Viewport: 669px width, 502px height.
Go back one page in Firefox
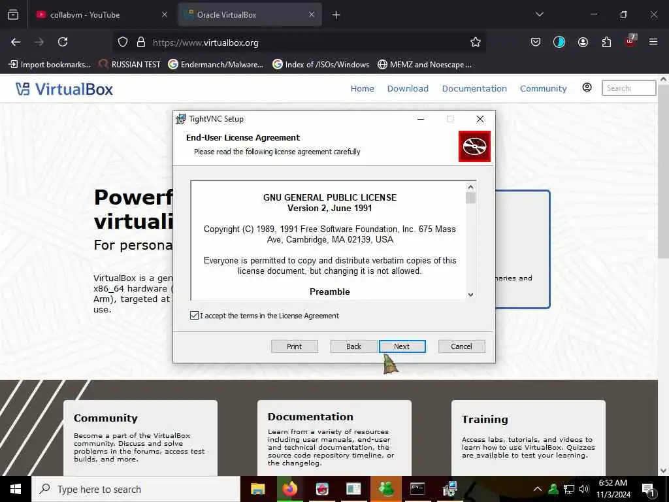pyautogui.click(x=16, y=42)
